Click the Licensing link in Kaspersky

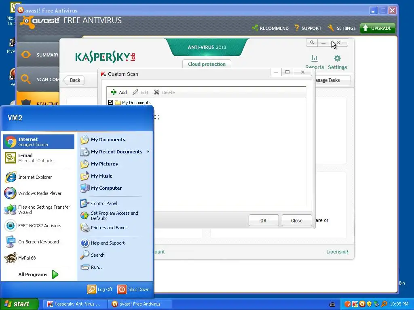pos(337,252)
